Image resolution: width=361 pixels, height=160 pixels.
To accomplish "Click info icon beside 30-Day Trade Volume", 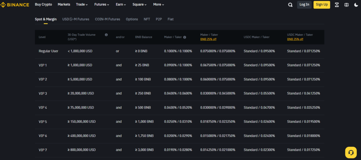I will coord(106,35).
